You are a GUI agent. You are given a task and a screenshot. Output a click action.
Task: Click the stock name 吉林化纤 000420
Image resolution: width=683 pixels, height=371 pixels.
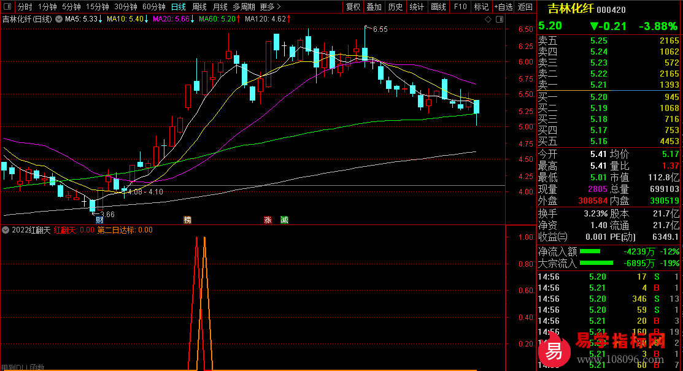586,9
